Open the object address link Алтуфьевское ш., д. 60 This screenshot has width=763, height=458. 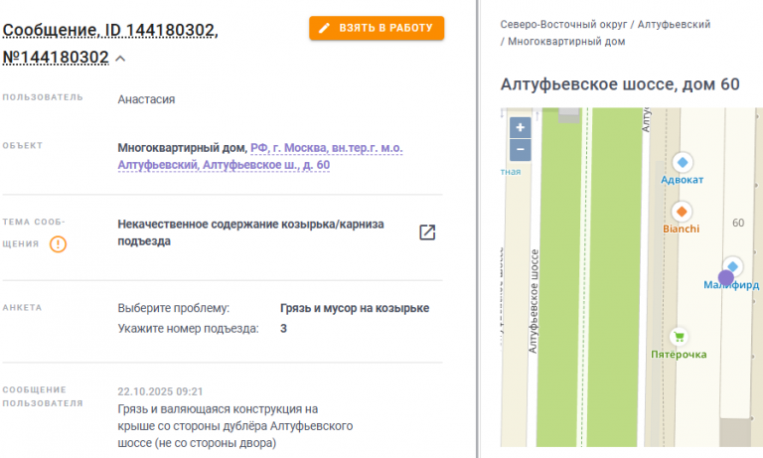pyautogui.click(x=260, y=156)
